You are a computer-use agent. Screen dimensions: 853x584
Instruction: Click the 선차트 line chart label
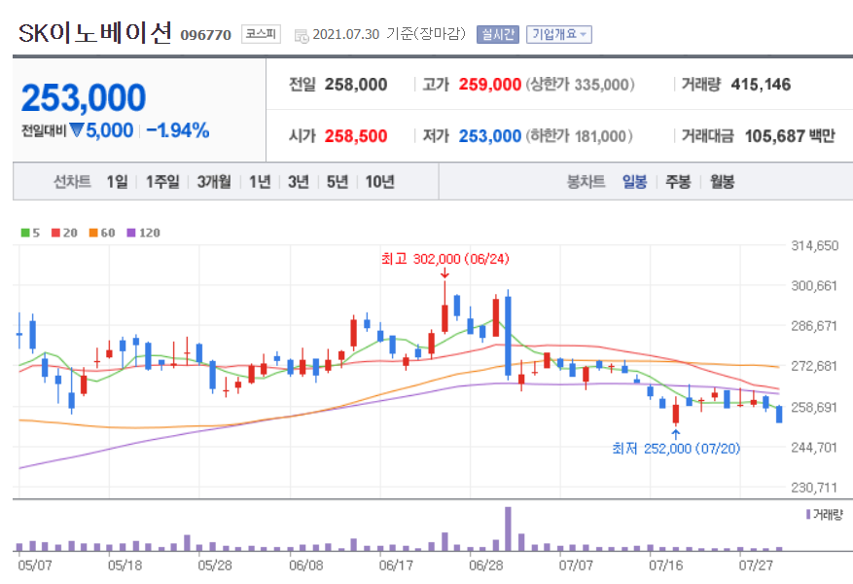point(72,182)
